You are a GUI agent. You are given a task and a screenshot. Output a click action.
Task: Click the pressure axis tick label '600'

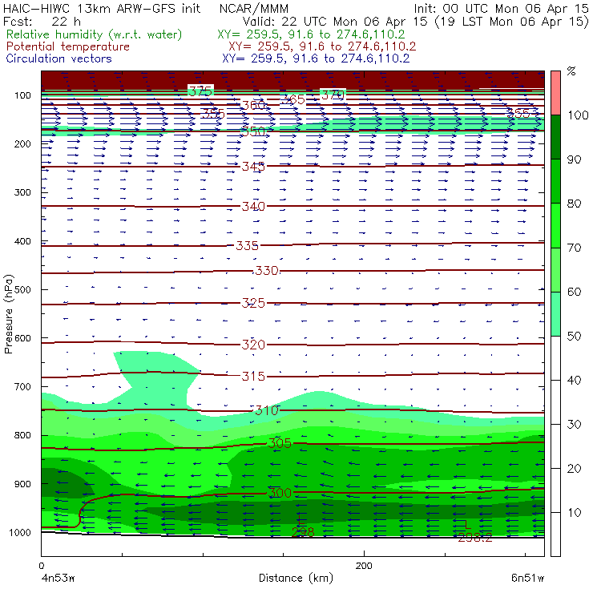22,338
